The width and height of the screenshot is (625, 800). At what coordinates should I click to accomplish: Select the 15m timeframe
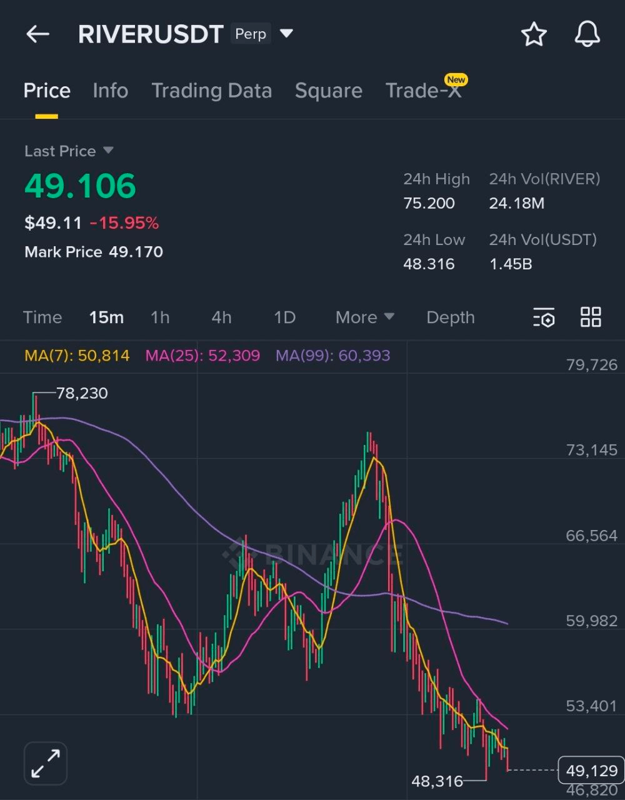tap(106, 317)
